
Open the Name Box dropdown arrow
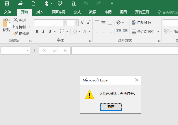tap(27, 50)
